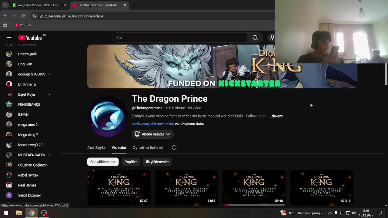Open Rebel Syntax channel
This screenshot has width=388, height=218.
click(28, 175)
